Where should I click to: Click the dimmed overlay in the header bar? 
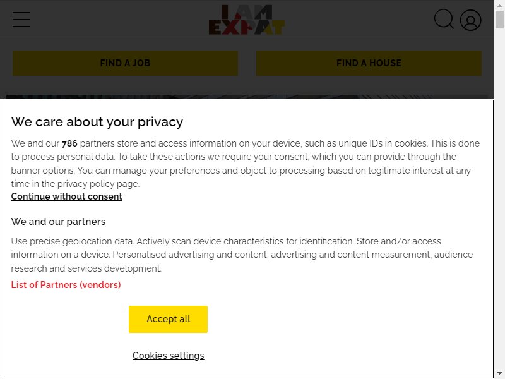click(x=354, y=20)
